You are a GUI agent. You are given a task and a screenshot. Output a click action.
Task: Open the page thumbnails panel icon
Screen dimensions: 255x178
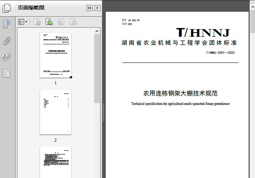click(x=6, y=8)
